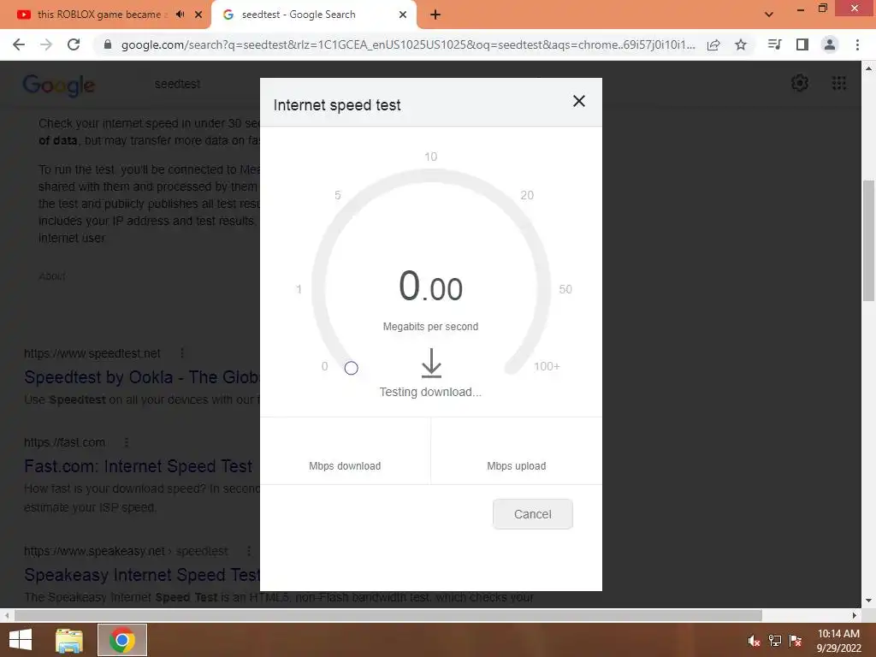Toggle the muted volume tray icon
The width and height of the screenshot is (876, 657).
pos(754,641)
